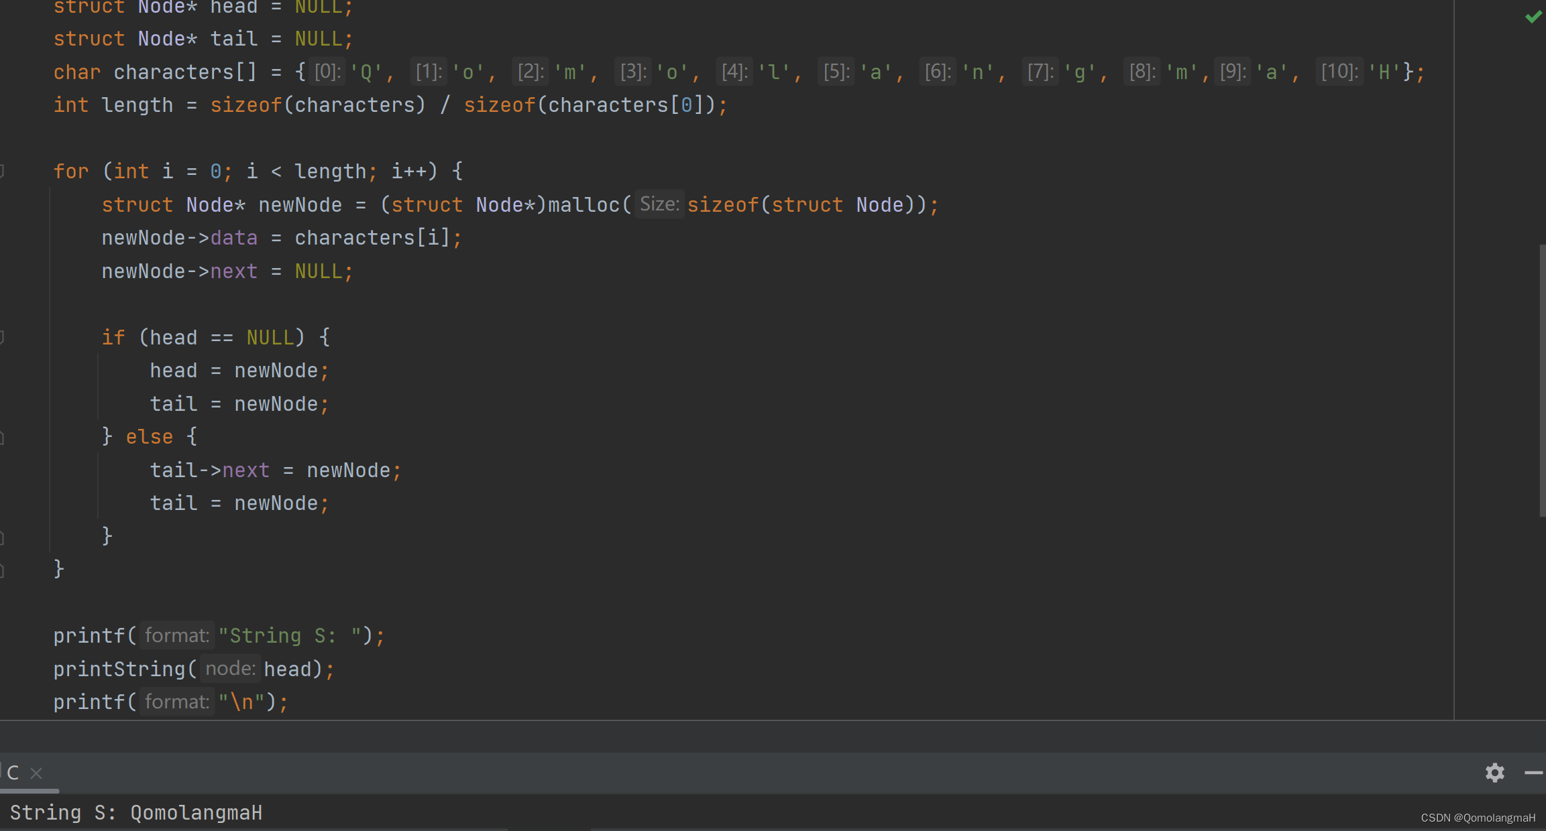The height and width of the screenshot is (831, 1546).
Task: Click console output 'String S: QomolangmaH'
Action: pos(136,813)
